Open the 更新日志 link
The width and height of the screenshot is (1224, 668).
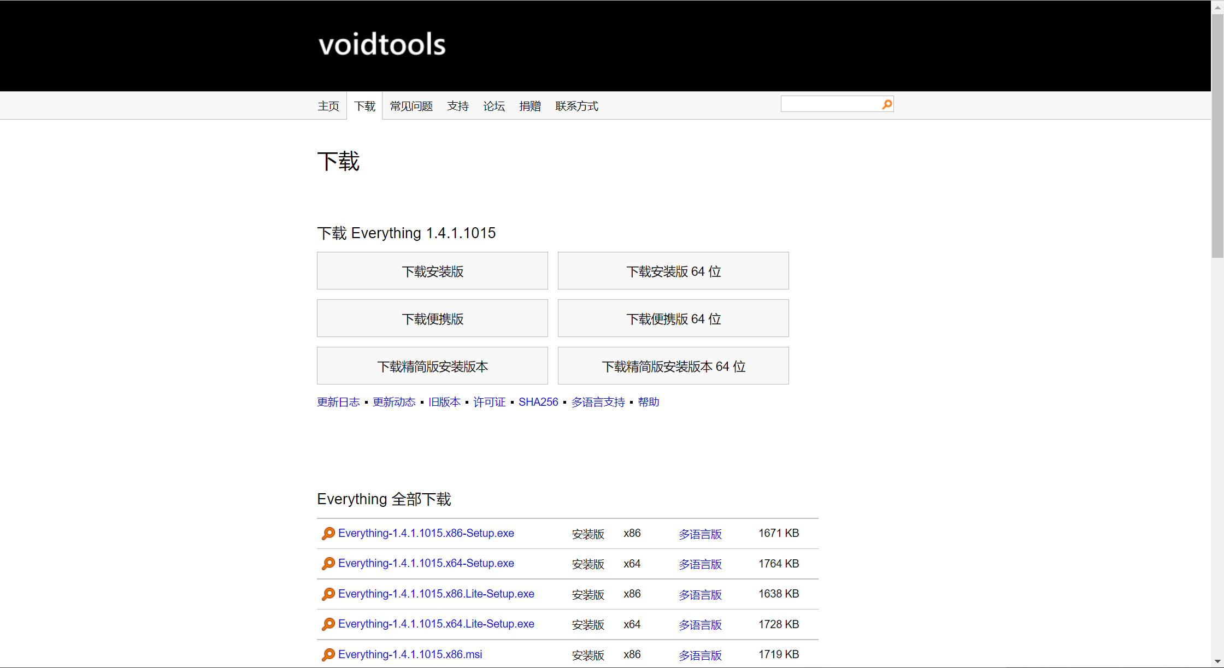(x=338, y=402)
